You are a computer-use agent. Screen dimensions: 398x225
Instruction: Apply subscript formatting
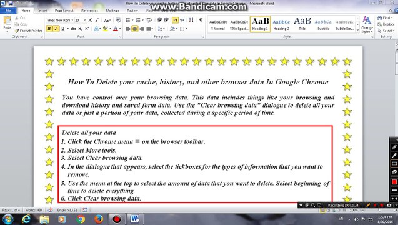[80, 29]
